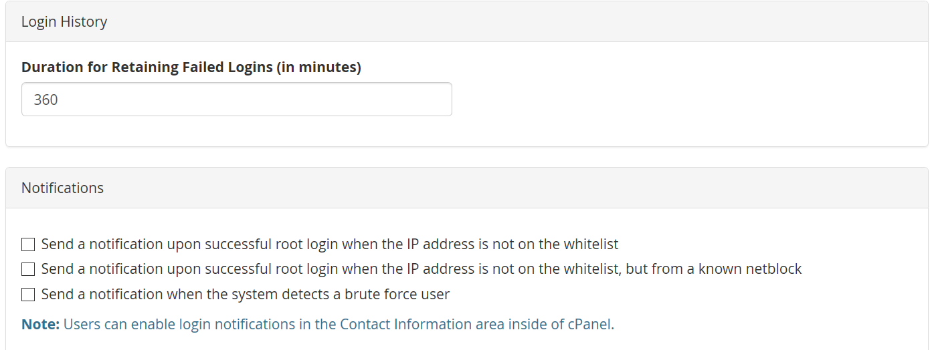Screen dimensions: 930x350
Task: Select the Notifications panel header
Action: (x=466, y=188)
